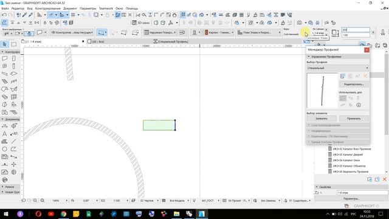The height and width of the screenshot is (219, 389).
Task: Toggle wall usage for the profile
Action: point(343,98)
